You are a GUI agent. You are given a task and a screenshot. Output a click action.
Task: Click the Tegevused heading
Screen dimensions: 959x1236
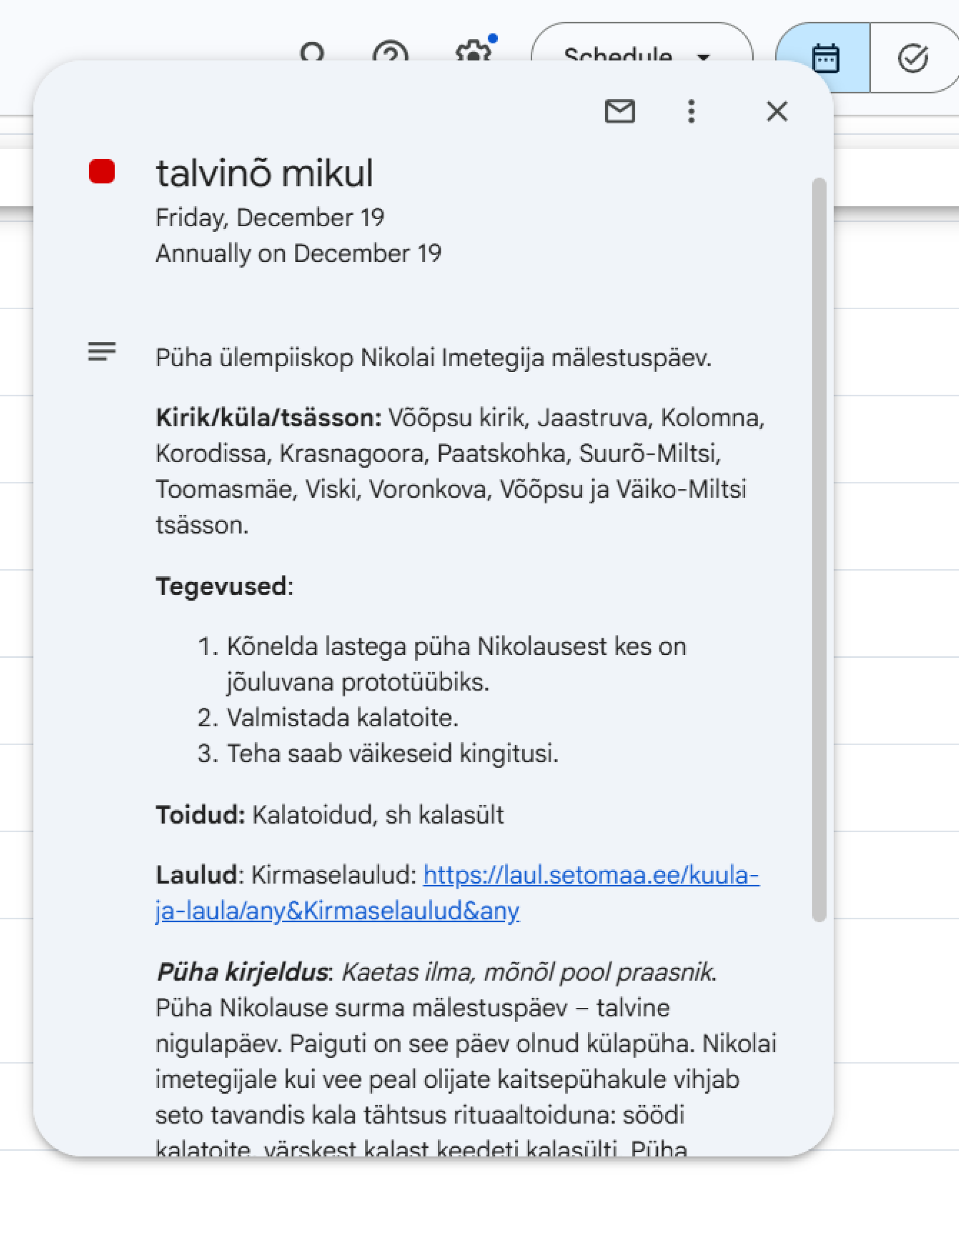[222, 586]
